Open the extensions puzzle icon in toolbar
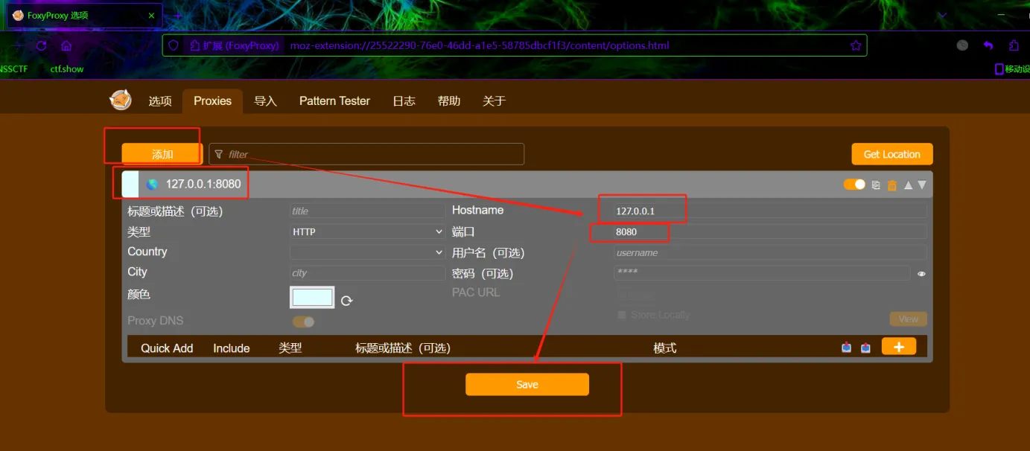The height and width of the screenshot is (451, 1030). 1014,45
